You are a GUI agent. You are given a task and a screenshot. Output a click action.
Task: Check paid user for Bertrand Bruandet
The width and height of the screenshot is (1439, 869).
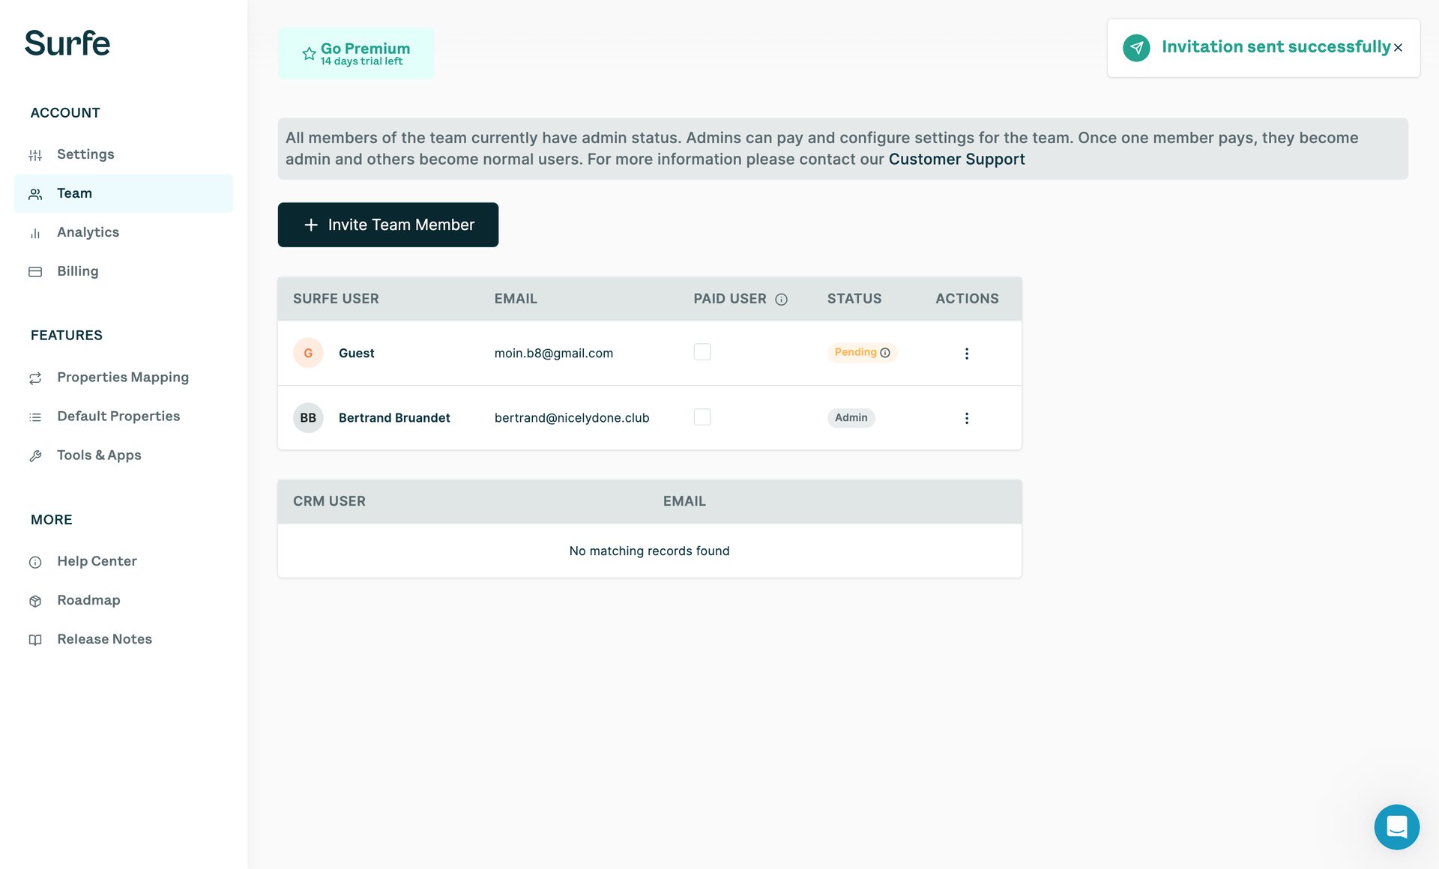[x=702, y=417]
